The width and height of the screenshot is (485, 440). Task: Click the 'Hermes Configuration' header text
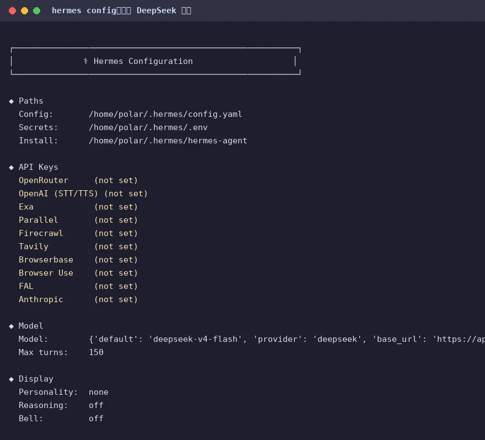tap(143, 61)
